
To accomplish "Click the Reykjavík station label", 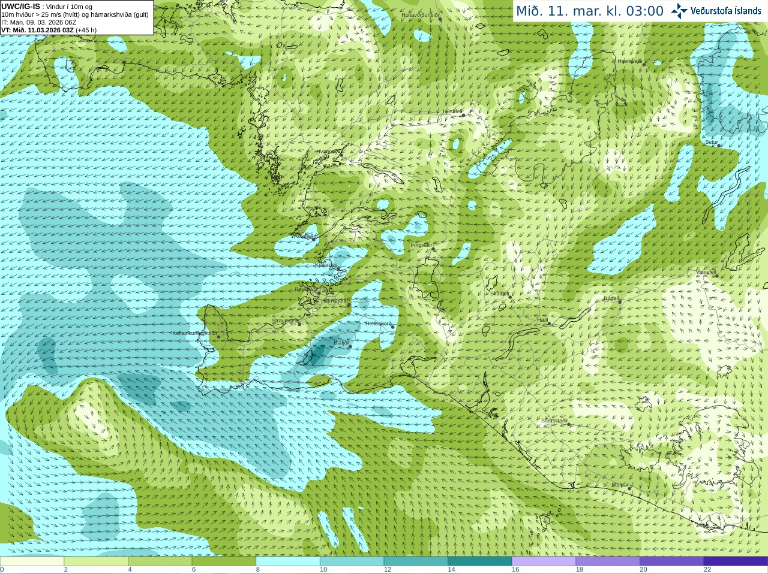I will point(306,289).
